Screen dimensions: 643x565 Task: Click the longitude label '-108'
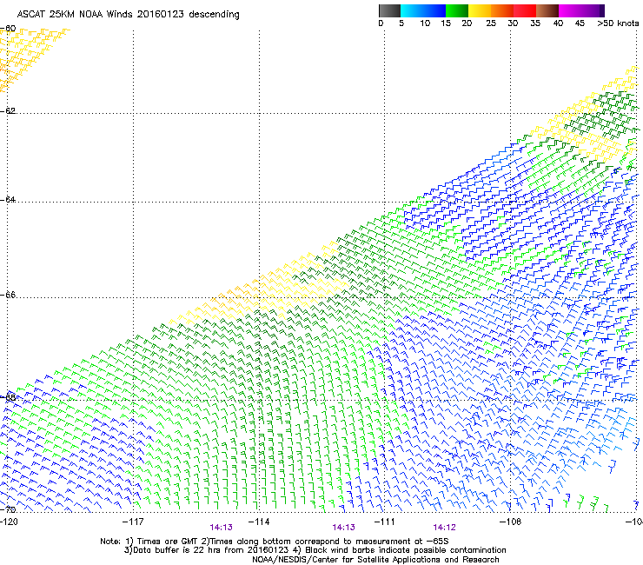tap(511, 522)
